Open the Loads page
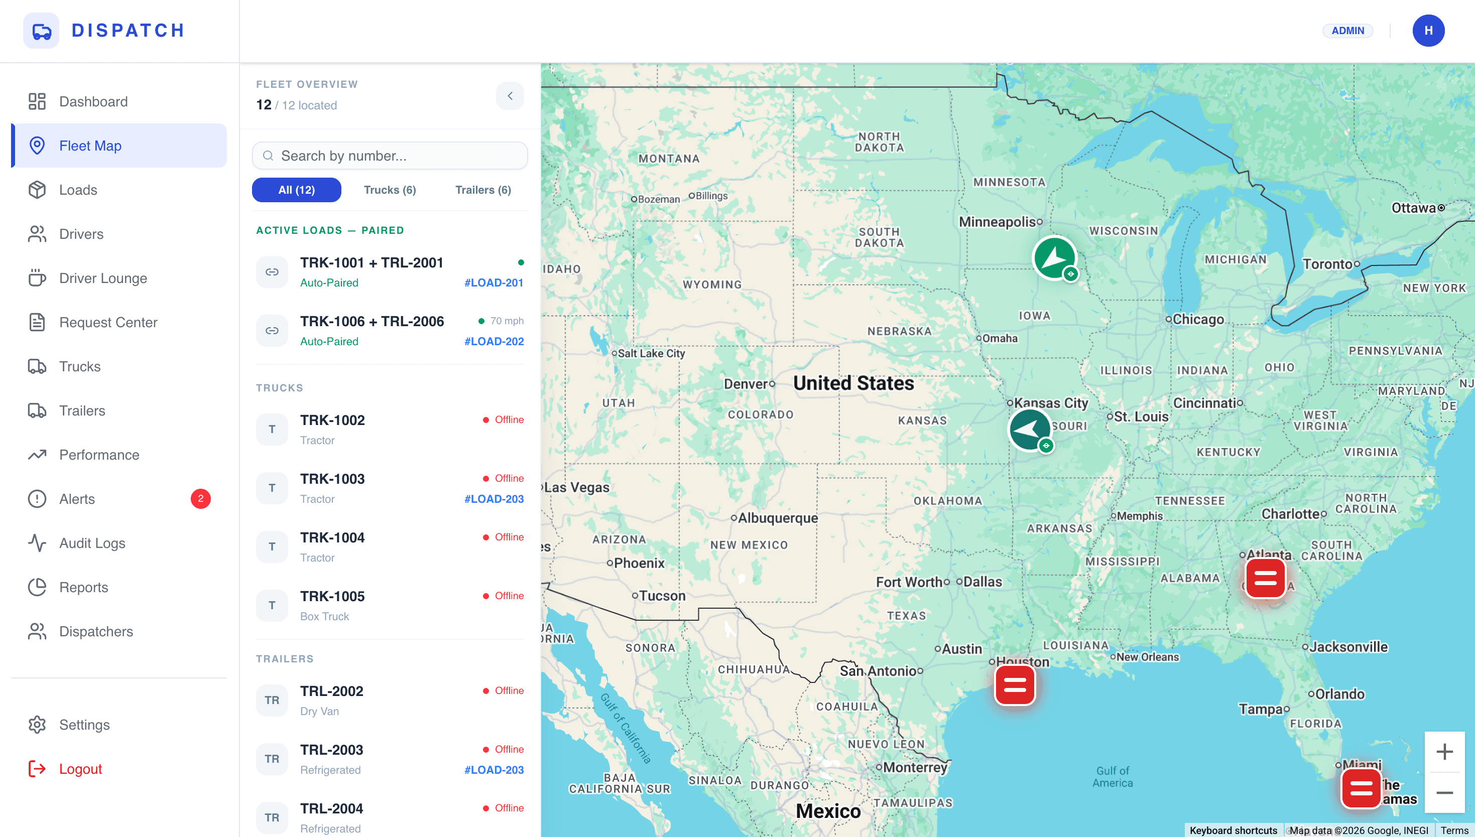 tap(118, 190)
